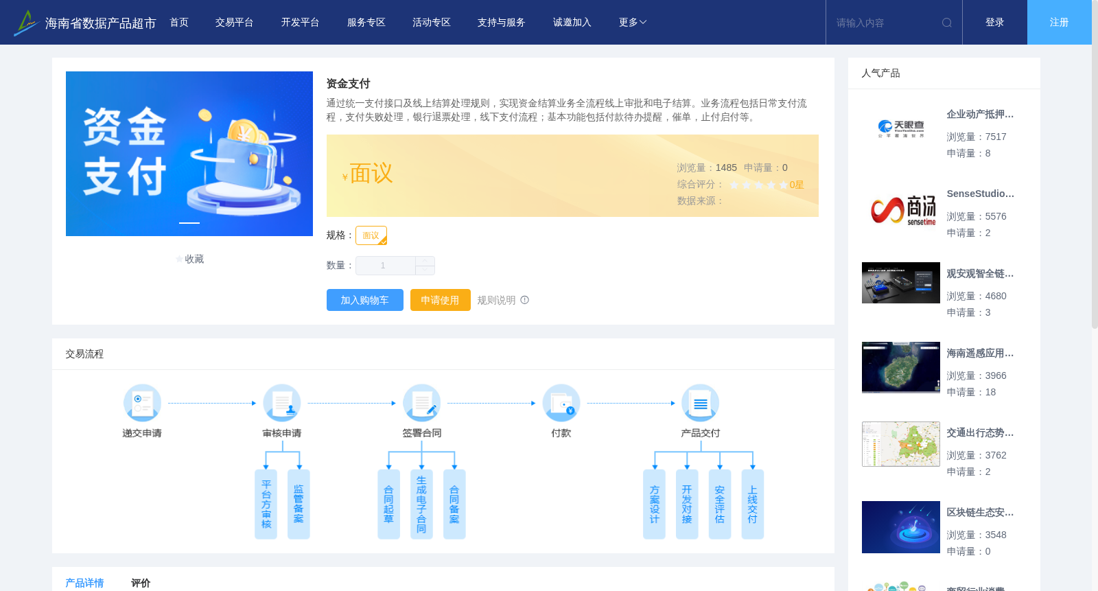Click the 企业动产抵押 product title
This screenshot has width=1098, height=591.
980,114
